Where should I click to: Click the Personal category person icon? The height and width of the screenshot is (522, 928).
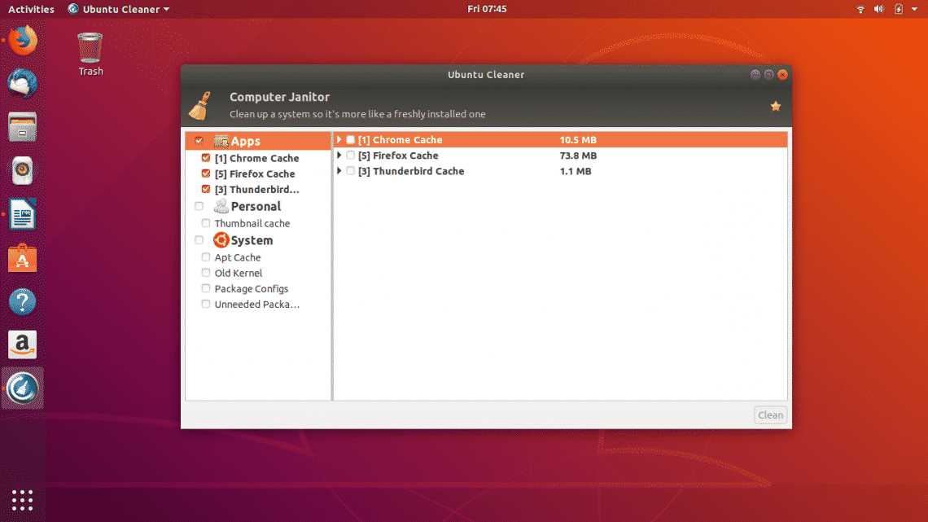[221, 205]
